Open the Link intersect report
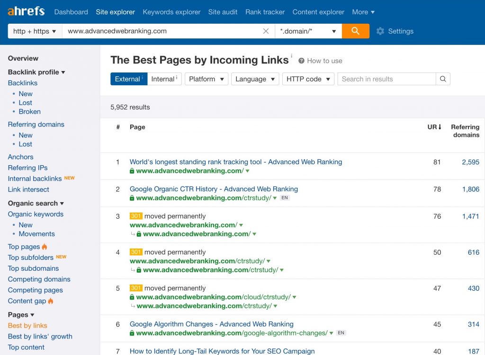 28,189
